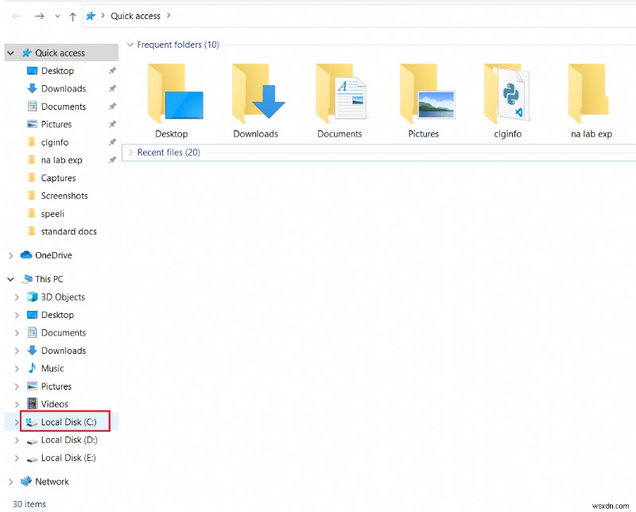Collapse the Quick access tree node
This screenshot has width=636, height=512.
coord(10,52)
